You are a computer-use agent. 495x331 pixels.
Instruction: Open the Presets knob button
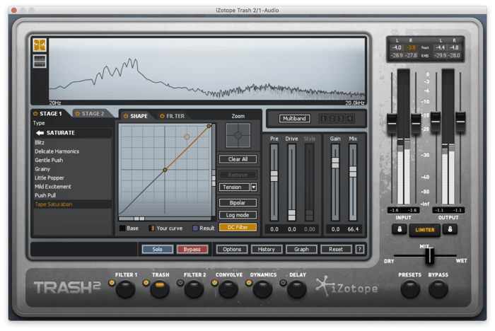[410, 289]
